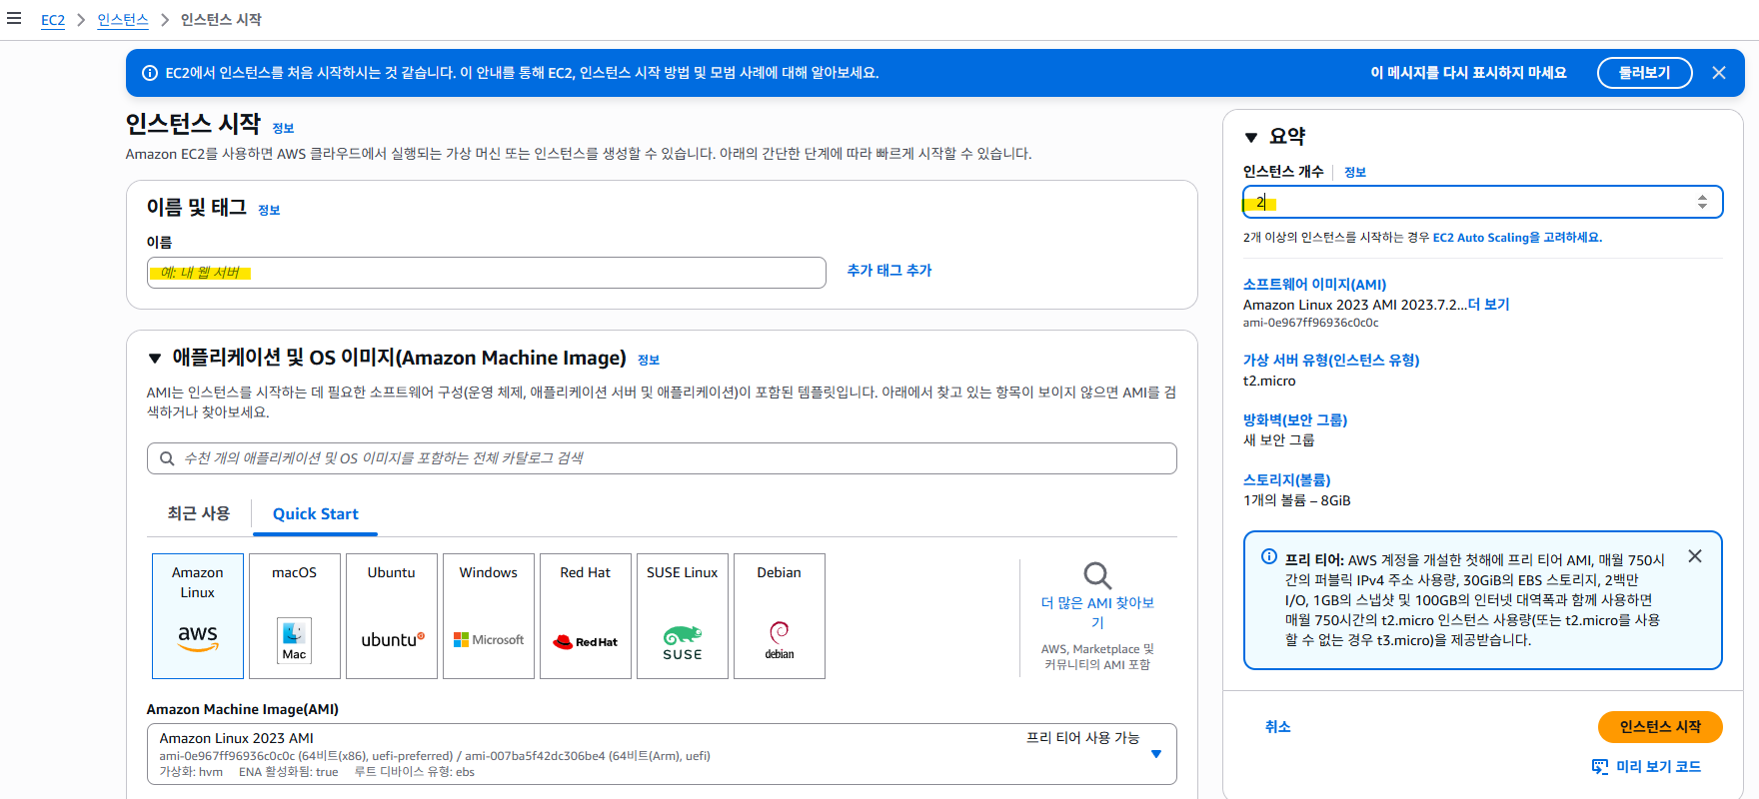Click the 취소 cancel button
This screenshot has height=799, width=1759.
[x=1277, y=727]
